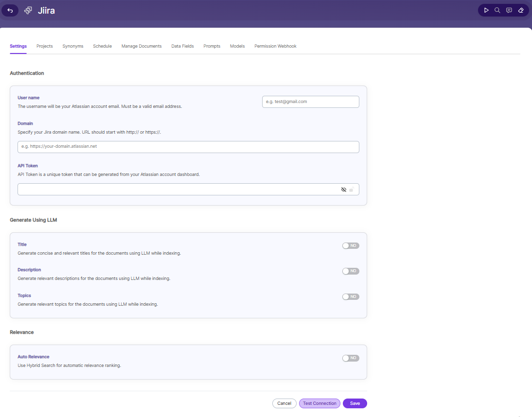
Task: Toggle API Token visibility eye icon
Action: tap(344, 190)
